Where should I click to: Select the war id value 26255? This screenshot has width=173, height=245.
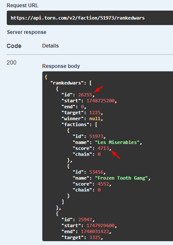(x=85, y=95)
